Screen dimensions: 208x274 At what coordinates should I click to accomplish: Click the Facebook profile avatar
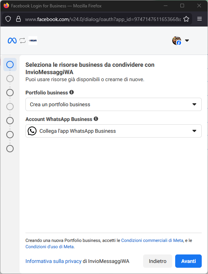coord(177,41)
